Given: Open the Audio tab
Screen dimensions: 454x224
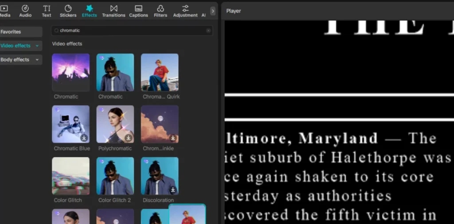Looking at the screenshot, I should pos(25,11).
